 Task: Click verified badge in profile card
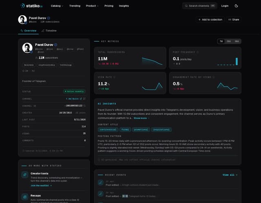point(55,45)
